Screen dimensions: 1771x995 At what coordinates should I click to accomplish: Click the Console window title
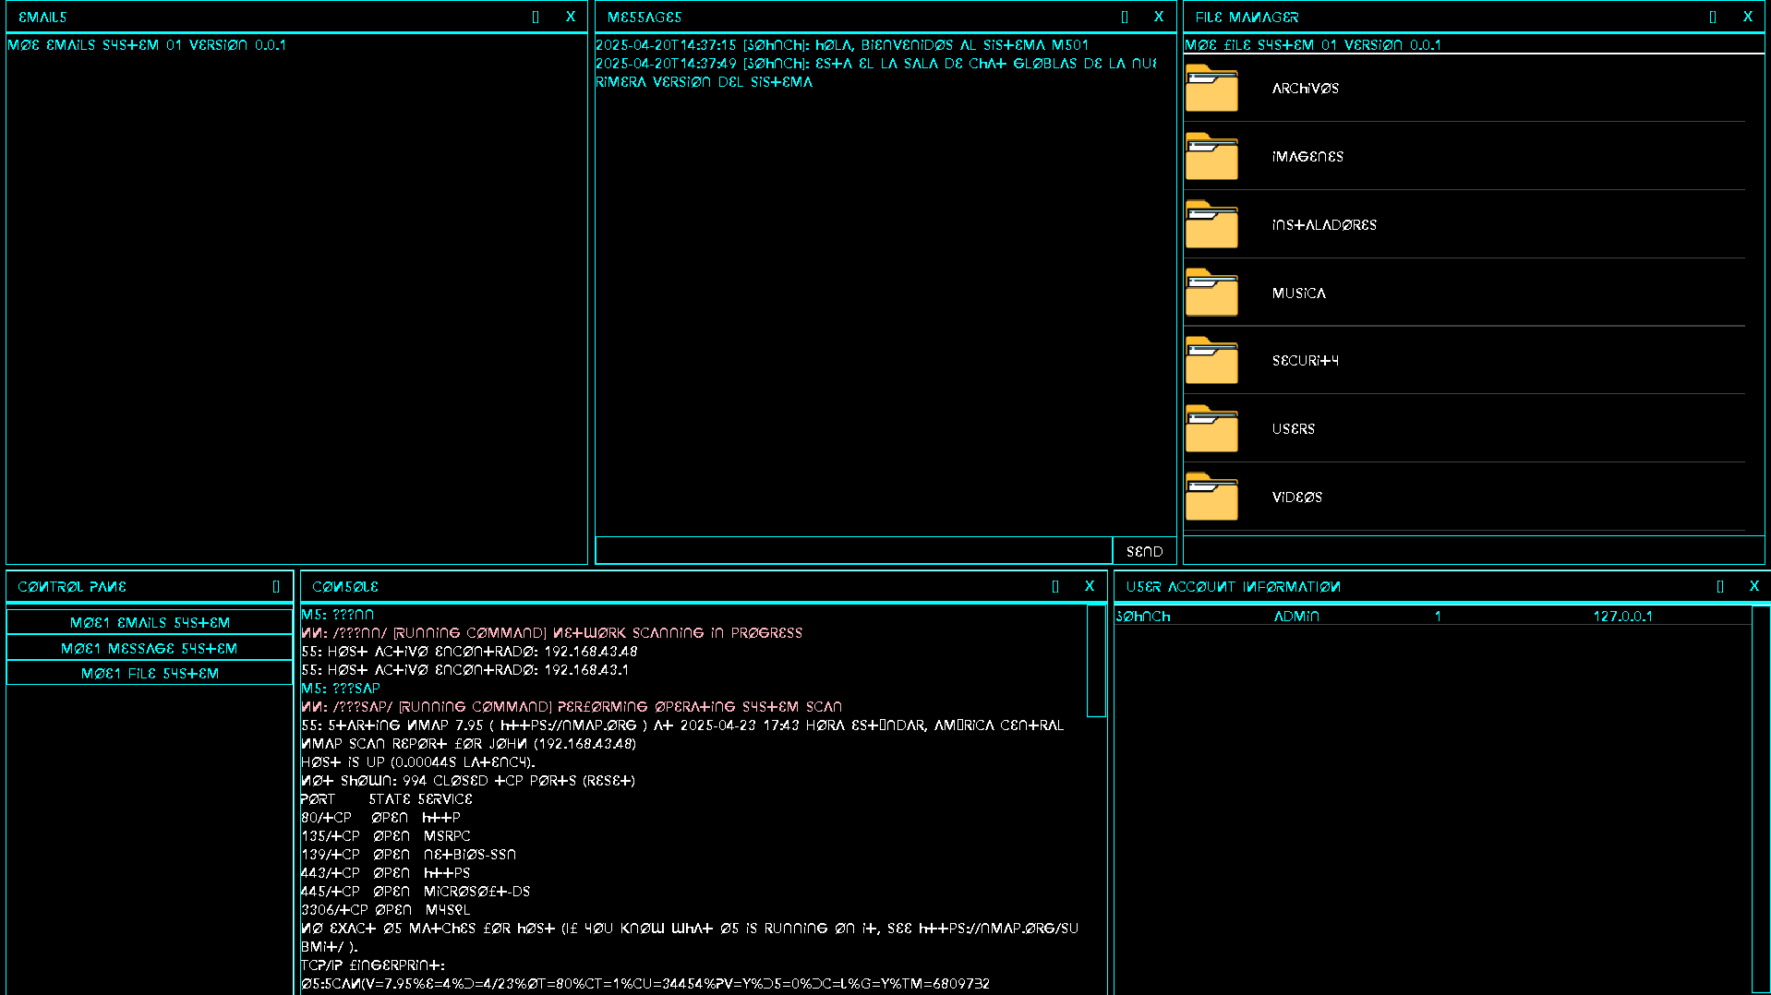345,587
